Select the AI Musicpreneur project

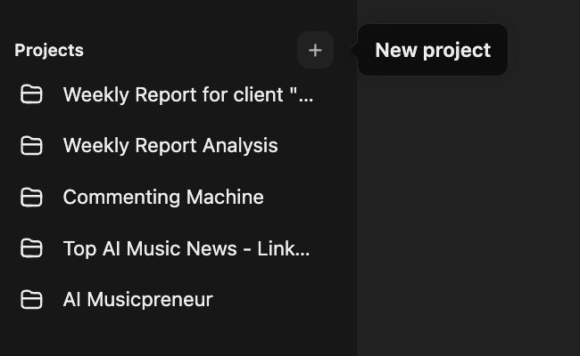pyautogui.click(x=137, y=300)
